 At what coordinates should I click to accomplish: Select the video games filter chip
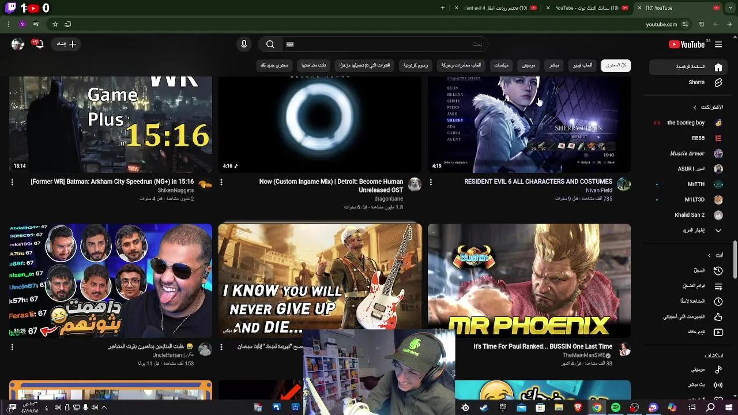pos(582,66)
